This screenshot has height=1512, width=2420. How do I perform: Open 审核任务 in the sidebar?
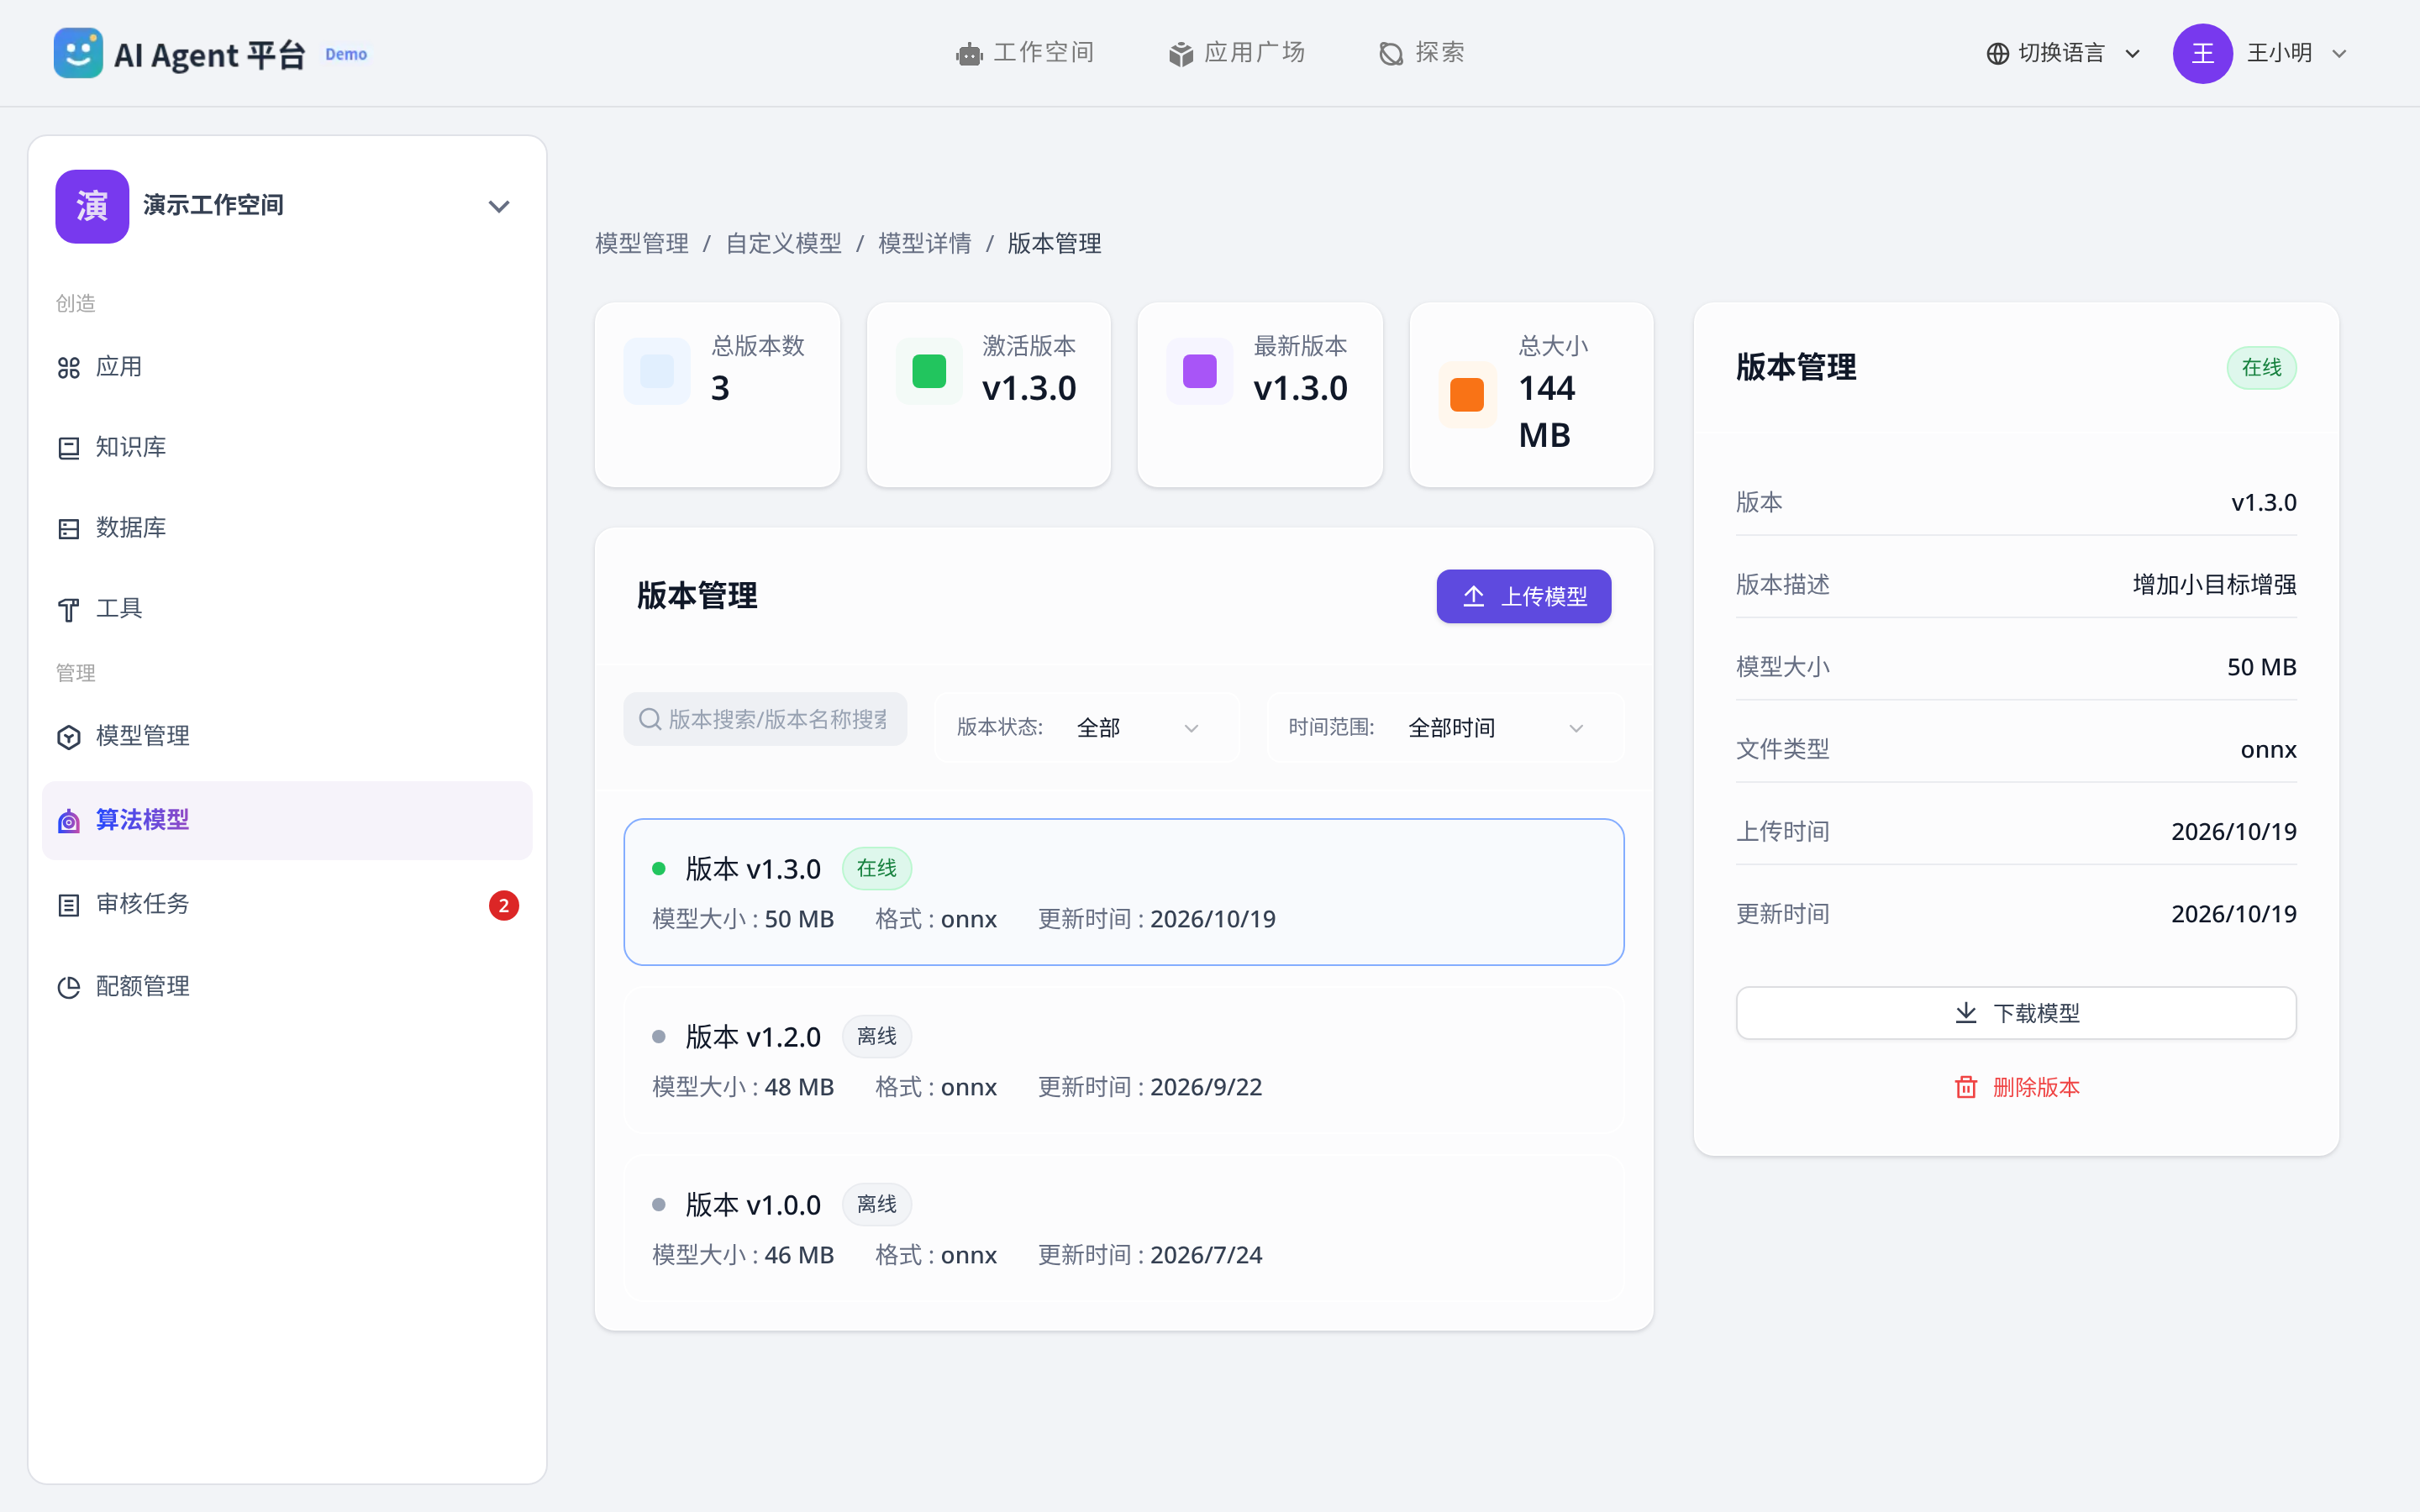click(x=287, y=905)
